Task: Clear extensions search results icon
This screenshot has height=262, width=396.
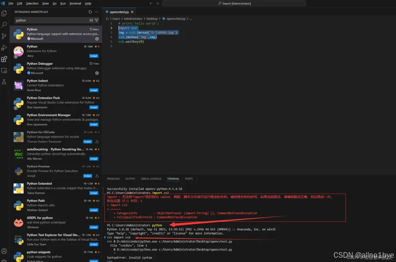Action: pyautogui.click(x=91, y=20)
